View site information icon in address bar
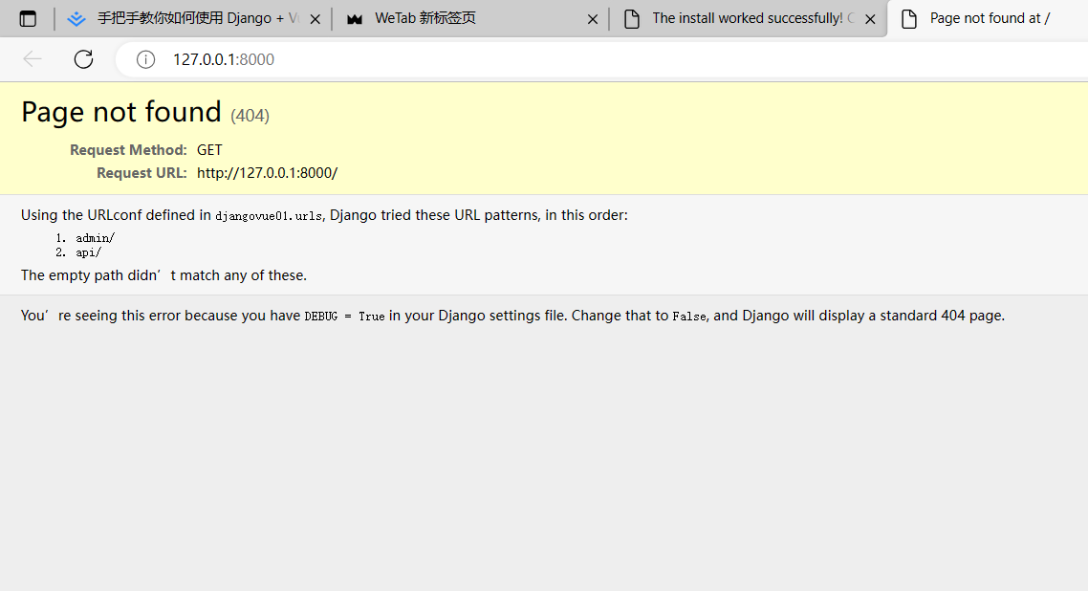Image resolution: width=1088 pixels, height=591 pixels. pos(145,59)
